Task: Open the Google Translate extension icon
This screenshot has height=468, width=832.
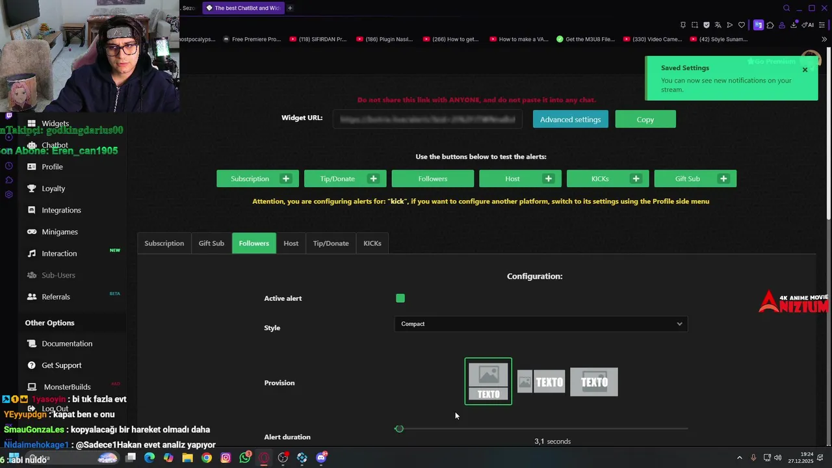Action: (x=759, y=25)
